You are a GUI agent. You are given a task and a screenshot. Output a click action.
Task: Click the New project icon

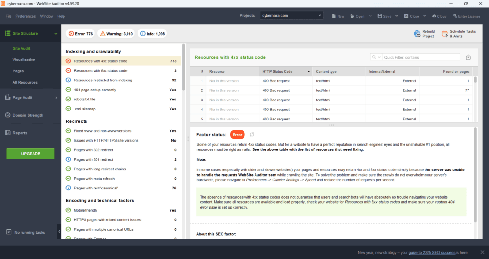[x=334, y=16]
